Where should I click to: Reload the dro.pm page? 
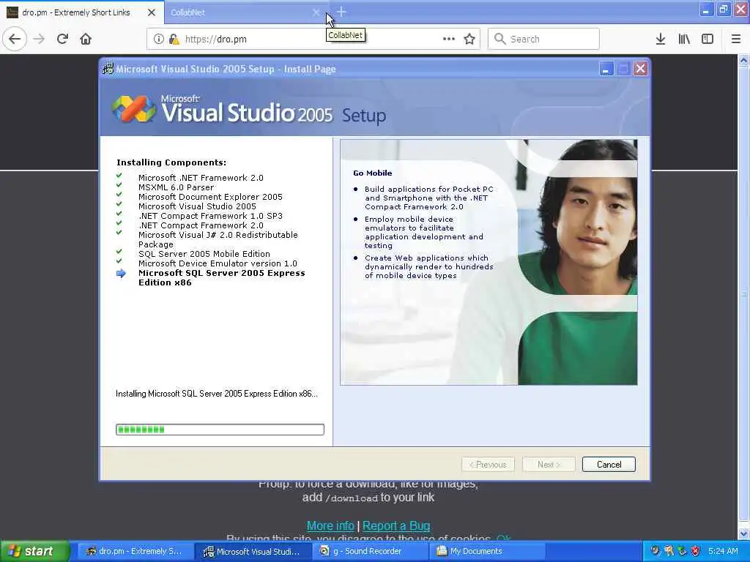[62, 39]
